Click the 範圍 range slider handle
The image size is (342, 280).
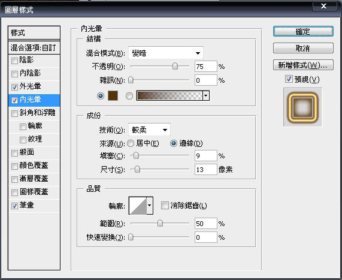tap(160, 223)
